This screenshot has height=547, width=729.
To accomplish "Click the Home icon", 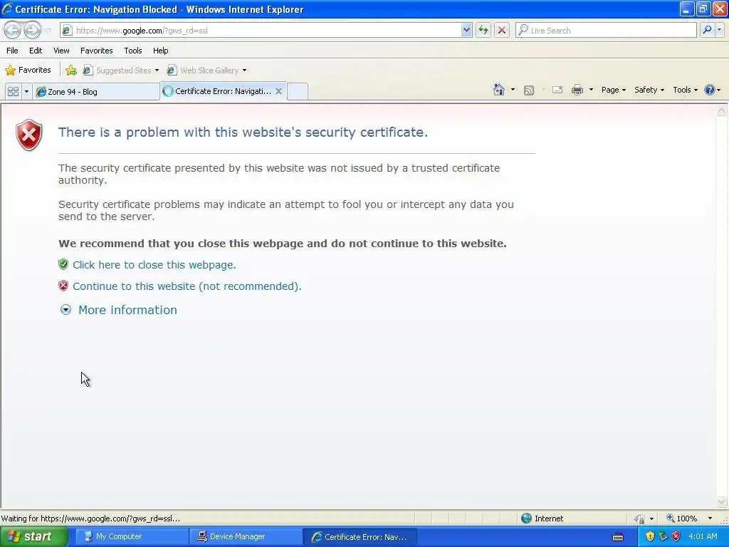I will pos(499,90).
